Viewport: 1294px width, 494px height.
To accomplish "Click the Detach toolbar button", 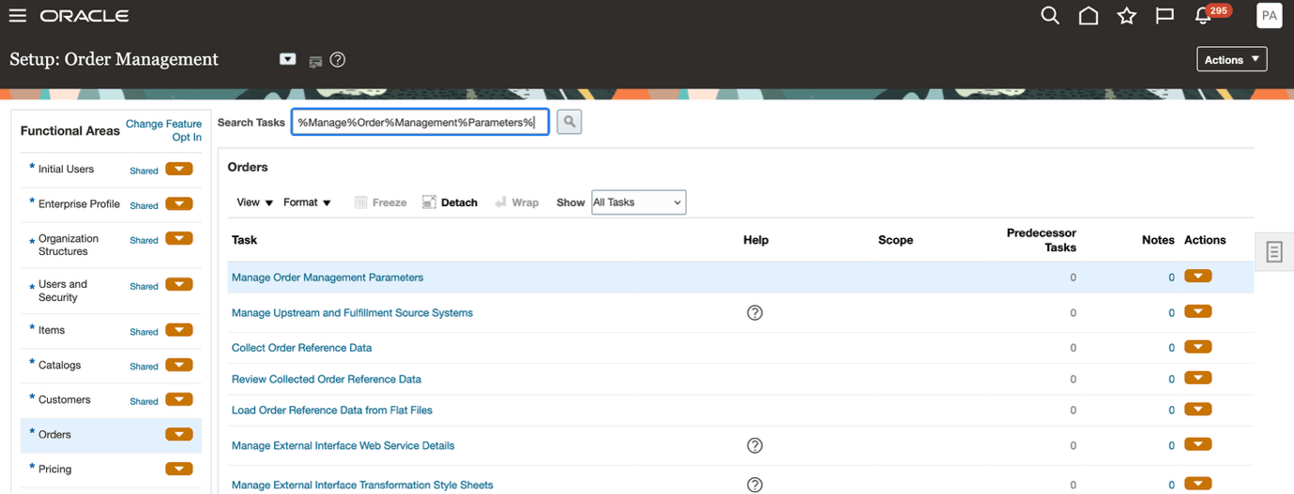I will click(x=449, y=202).
